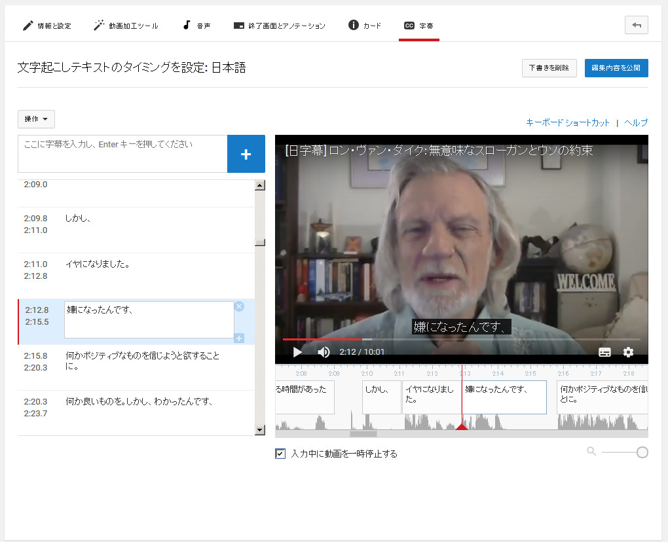Open the 動画加工ツール tab
This screenshot has width=668, height=542.
(126, 26)
